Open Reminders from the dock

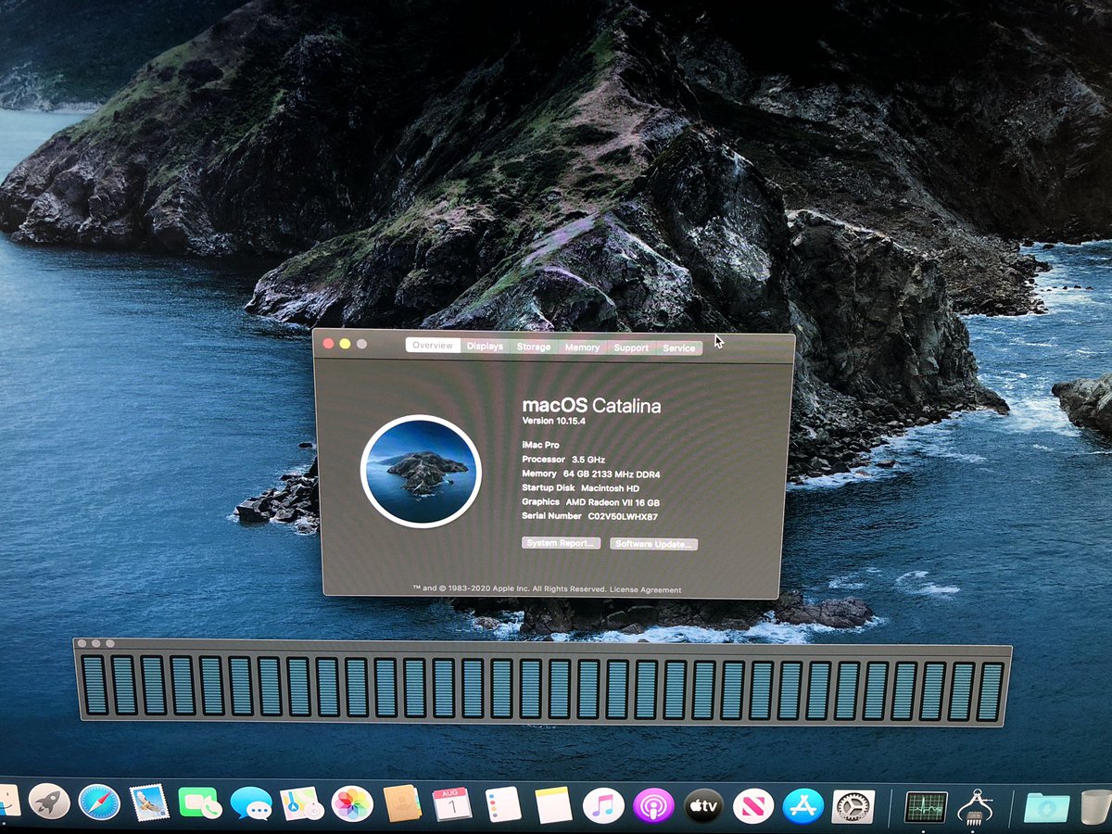click(504, 805)
